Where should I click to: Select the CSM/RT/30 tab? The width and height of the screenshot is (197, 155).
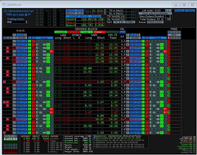[x=10, y=136]
